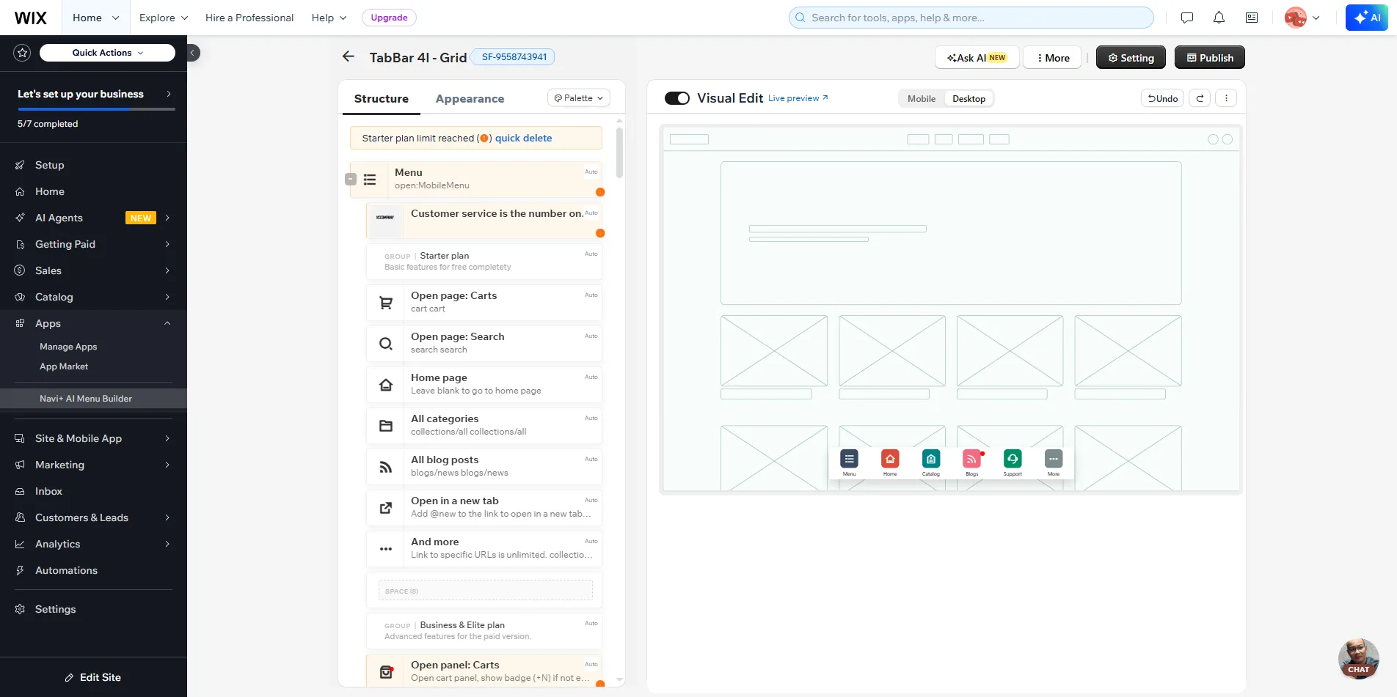Click the Menu icon in preview tab bar

click(x=849, y=459)
